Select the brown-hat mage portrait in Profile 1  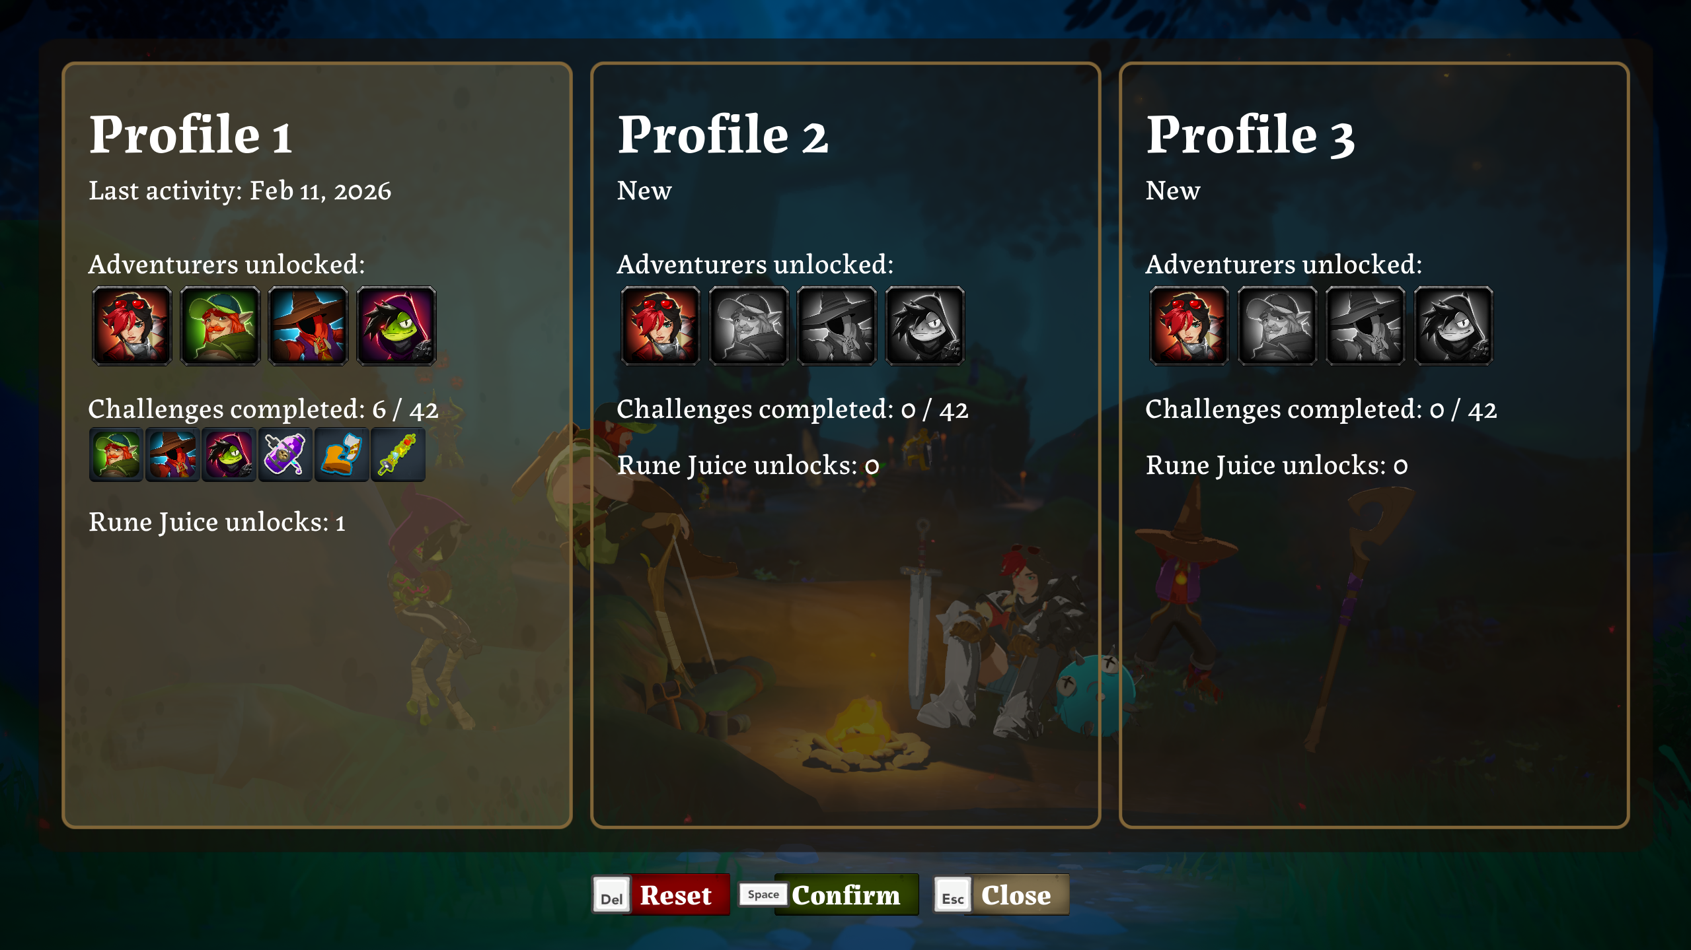tap(308, 325)
